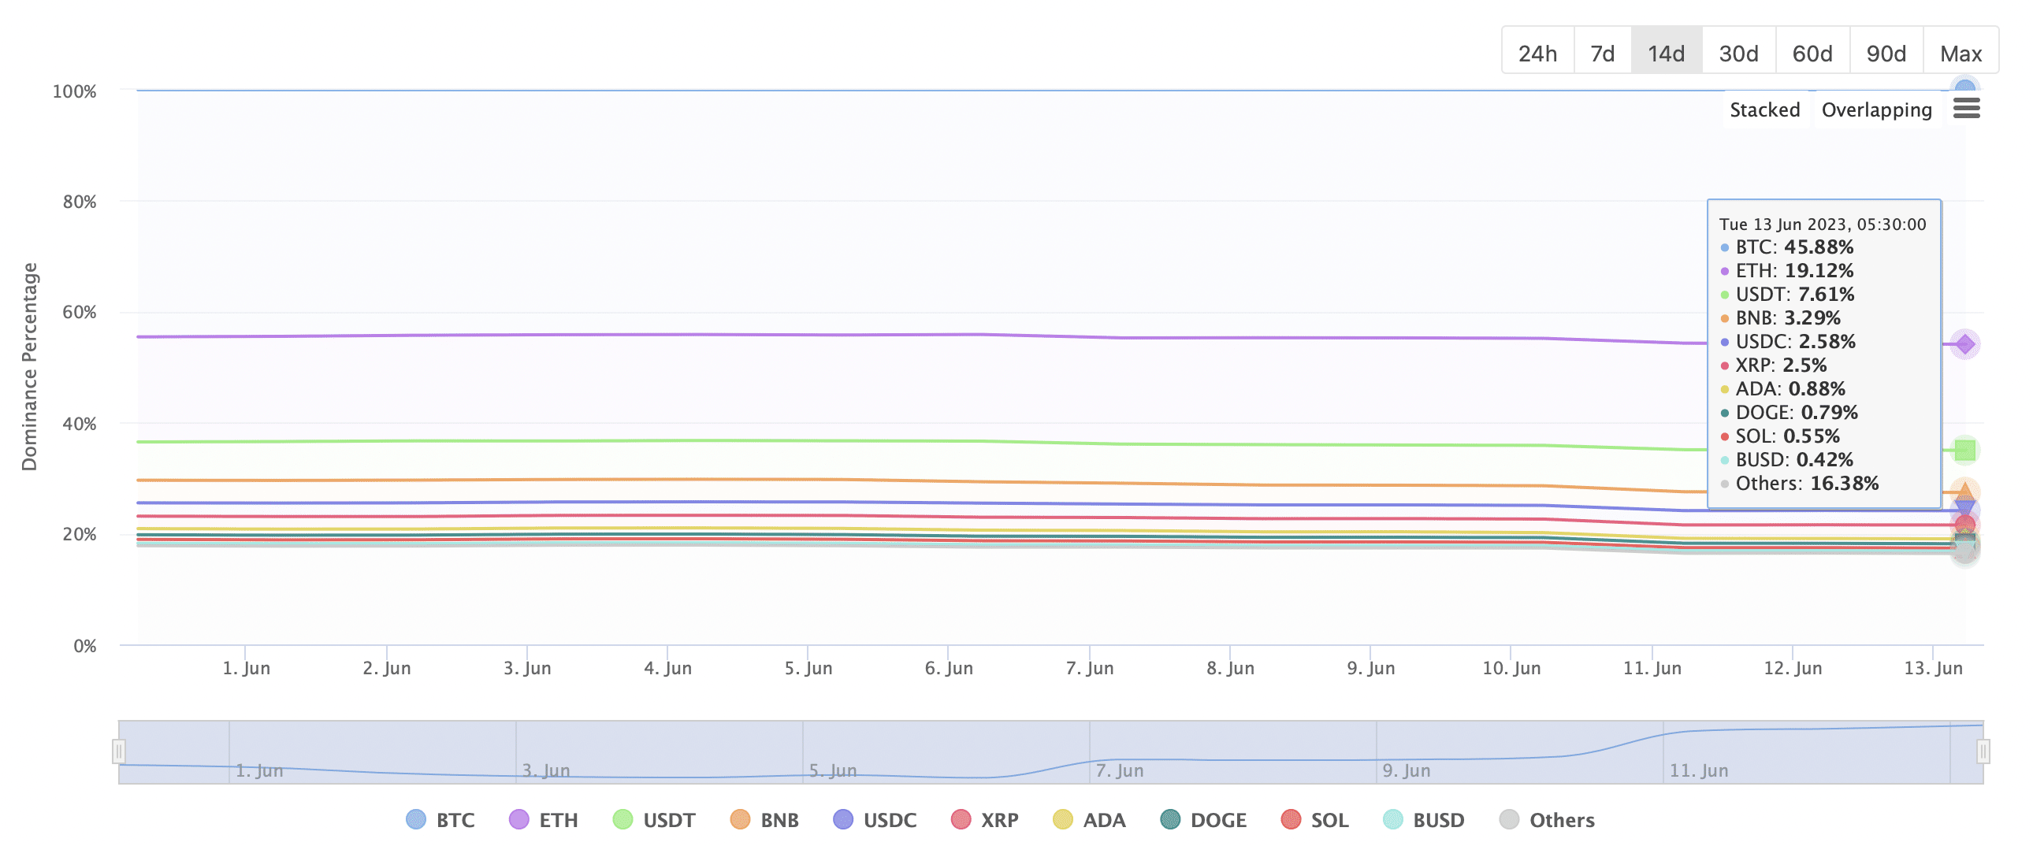Click the ETH purple diamond marker

click(1964, 344)
